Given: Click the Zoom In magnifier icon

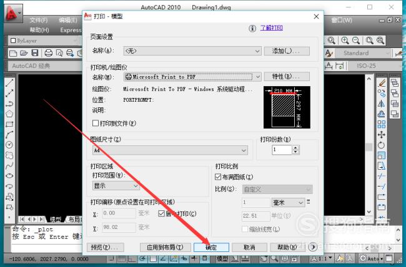Looking at the screenshot, I should (x=345, y=41).
